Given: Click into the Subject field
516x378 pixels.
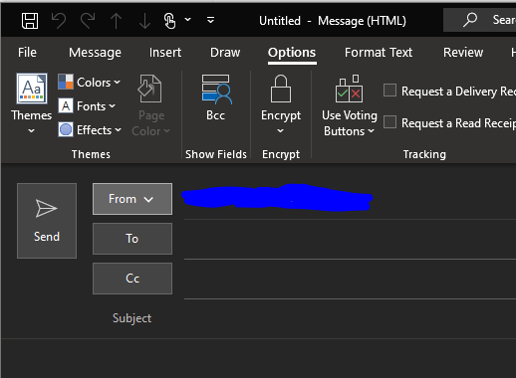Looking at the screenshot, I should click(350, 318).
